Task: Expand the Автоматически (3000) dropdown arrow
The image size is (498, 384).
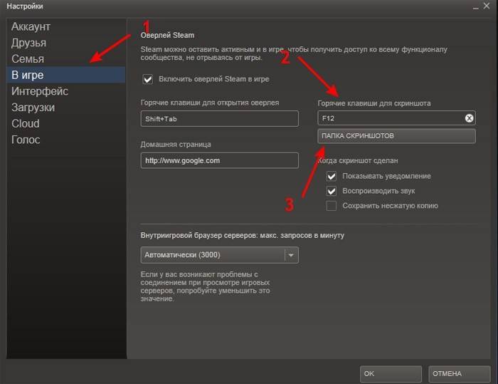Action: (x=291, y=254)
